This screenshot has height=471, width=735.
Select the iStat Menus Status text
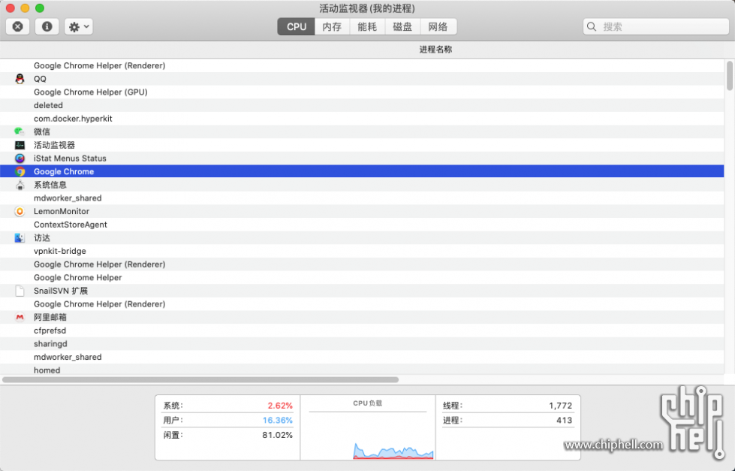coord(70,159)
